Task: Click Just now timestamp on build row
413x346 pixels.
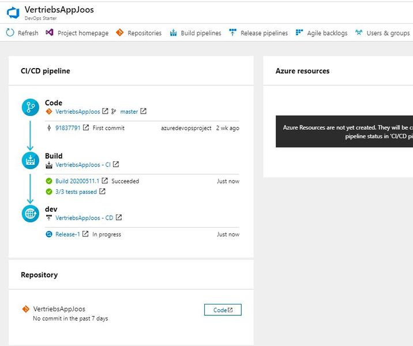Action: coord(228,181)
